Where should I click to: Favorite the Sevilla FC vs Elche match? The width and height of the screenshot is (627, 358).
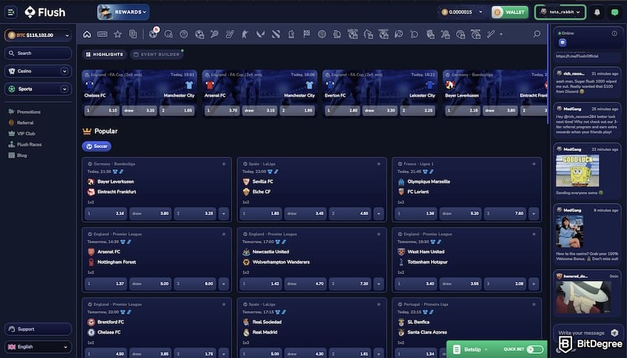[378, 164]
